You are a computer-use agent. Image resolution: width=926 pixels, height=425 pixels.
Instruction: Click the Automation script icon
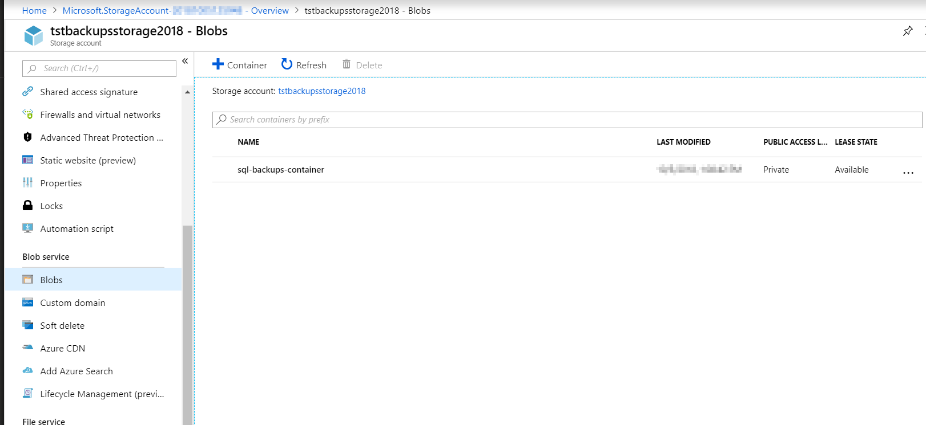tap(27, 228)
